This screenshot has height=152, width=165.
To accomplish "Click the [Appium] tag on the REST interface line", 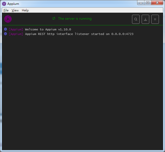I will [x=16, y=34].
